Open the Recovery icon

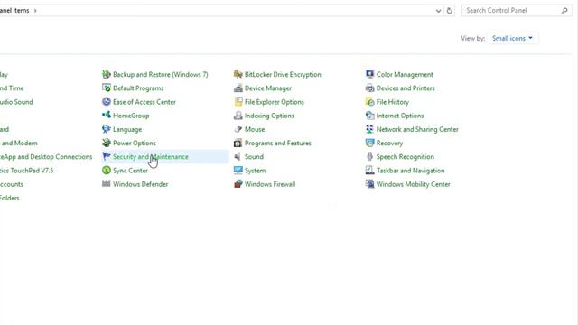(x=369, y=143)
